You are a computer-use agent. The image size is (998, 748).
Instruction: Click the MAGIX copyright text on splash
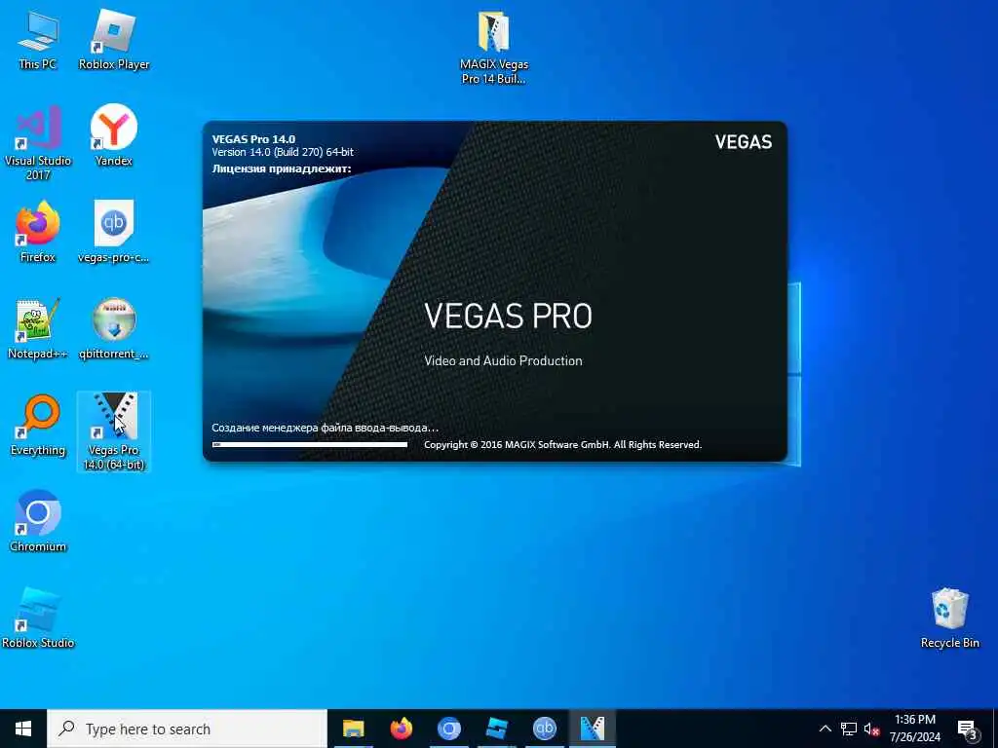point(562,444)
